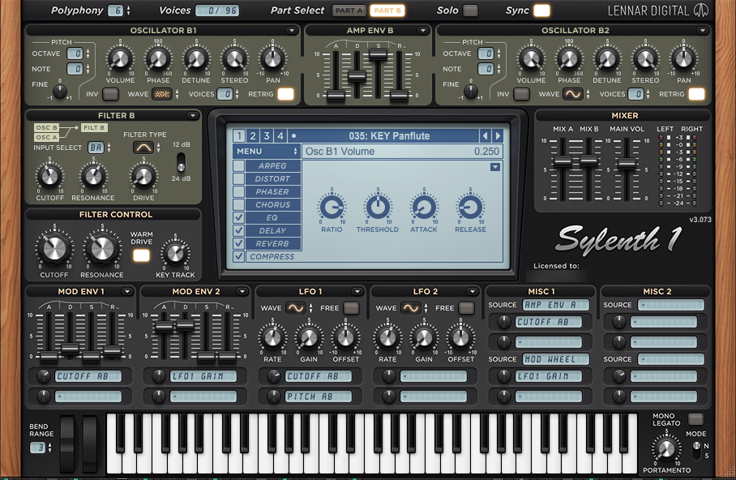Click the Key Track knob
Viewport: 736px width, 480px height.
175,253
